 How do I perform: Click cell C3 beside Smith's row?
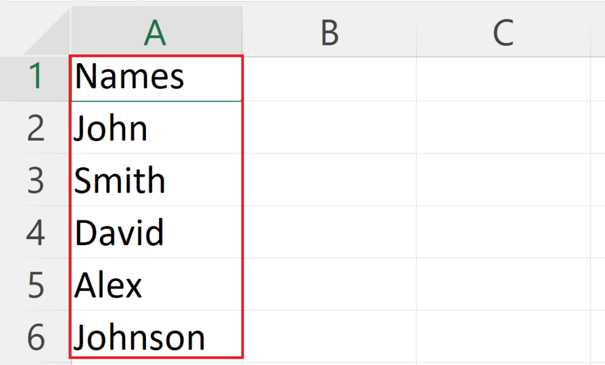tap(503, 181)
